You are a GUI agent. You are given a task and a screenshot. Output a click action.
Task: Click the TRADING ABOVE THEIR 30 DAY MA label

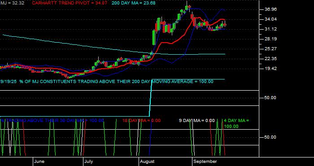52,121
